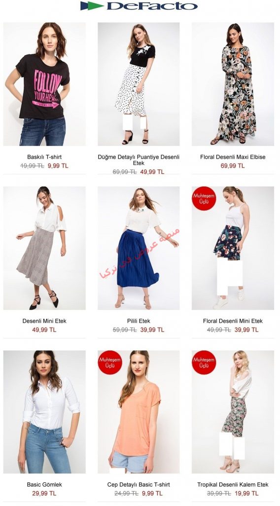Click the 69,99 TL maxi dress price
Screen dimensions: 280x506
(x=233, y=166)
